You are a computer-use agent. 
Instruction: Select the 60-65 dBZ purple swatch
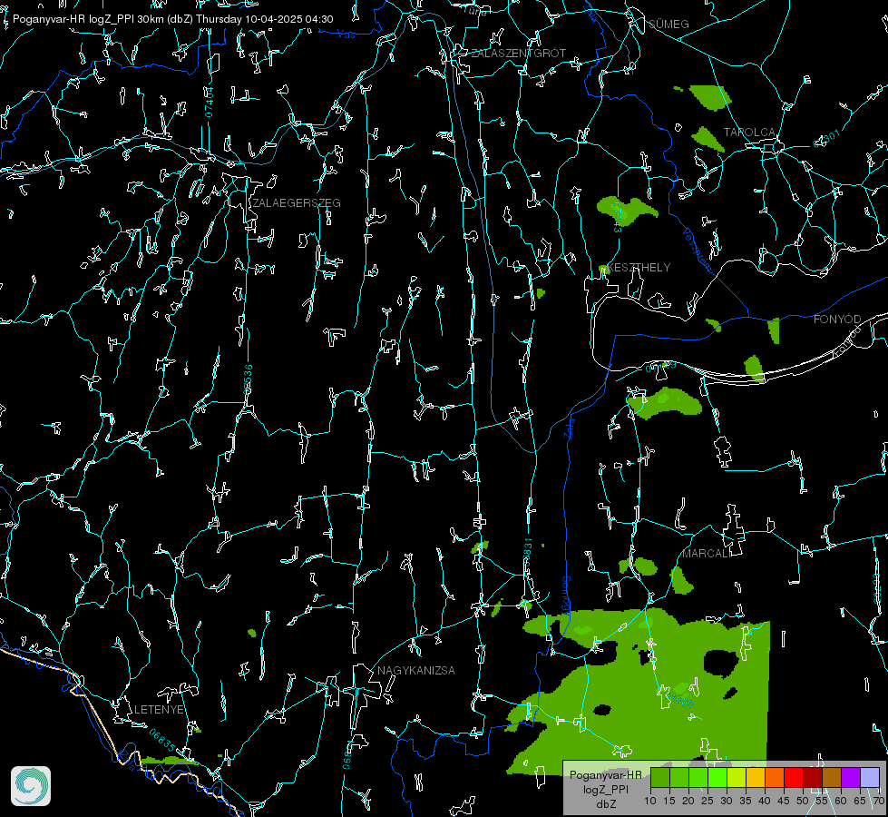(851, 778)
